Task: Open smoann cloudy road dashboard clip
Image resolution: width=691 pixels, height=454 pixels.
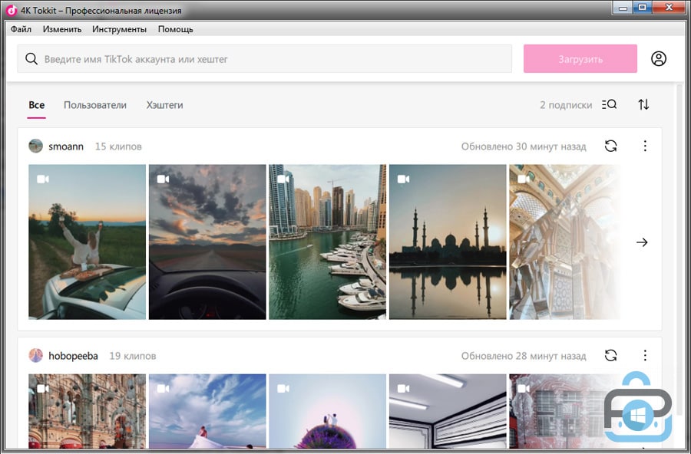Action: pyautogui.click(x=207, y=242)
